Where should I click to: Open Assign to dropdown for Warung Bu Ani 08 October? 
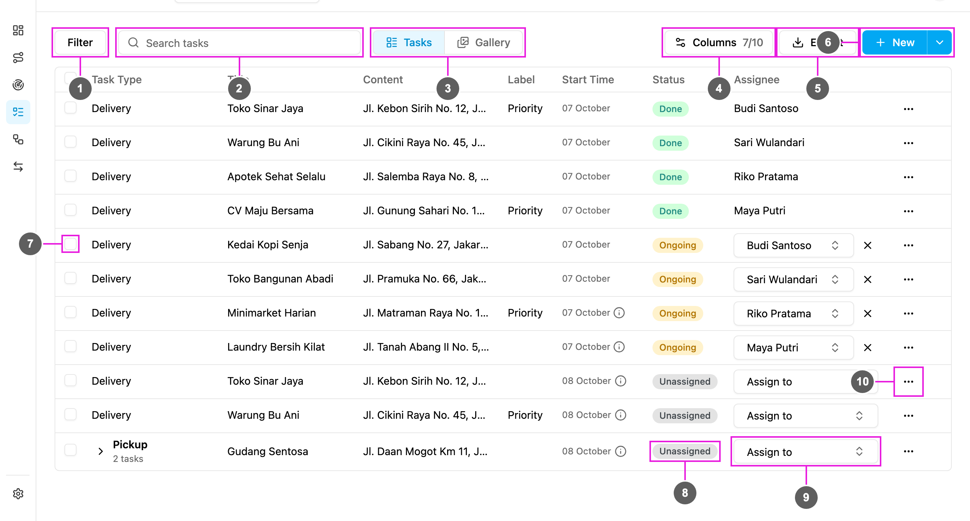806,416
